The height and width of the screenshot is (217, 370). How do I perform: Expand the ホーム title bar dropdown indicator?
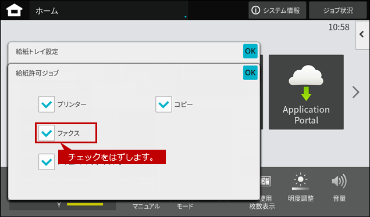(186, 17)
